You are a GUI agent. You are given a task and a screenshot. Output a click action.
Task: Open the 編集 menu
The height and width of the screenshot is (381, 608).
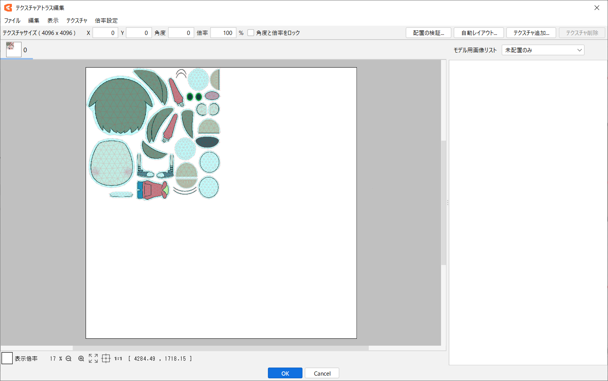(x=34, y=21)
